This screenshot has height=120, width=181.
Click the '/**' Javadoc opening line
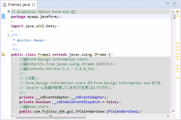click(x=14, y=35)
